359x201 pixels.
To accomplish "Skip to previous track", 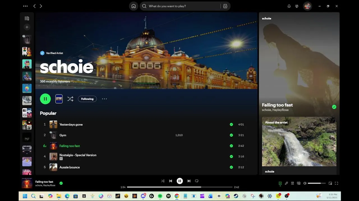I will click(171, 181).
